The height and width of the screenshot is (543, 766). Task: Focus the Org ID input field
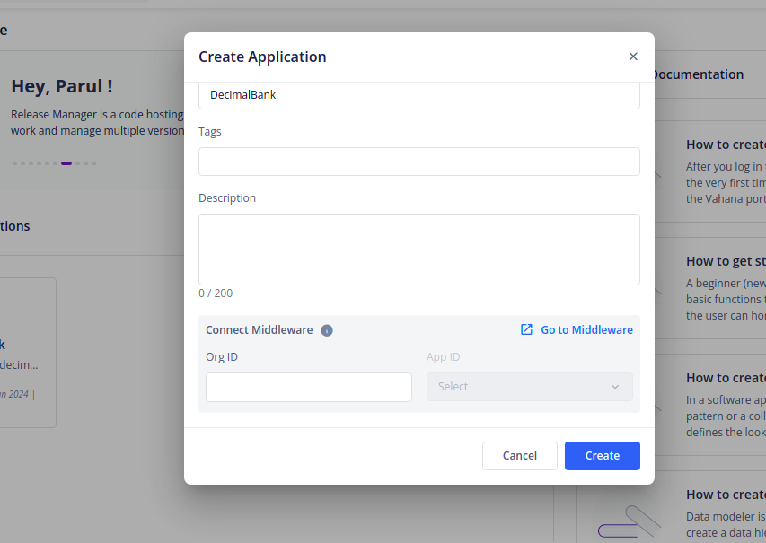(x=308, y=387)
